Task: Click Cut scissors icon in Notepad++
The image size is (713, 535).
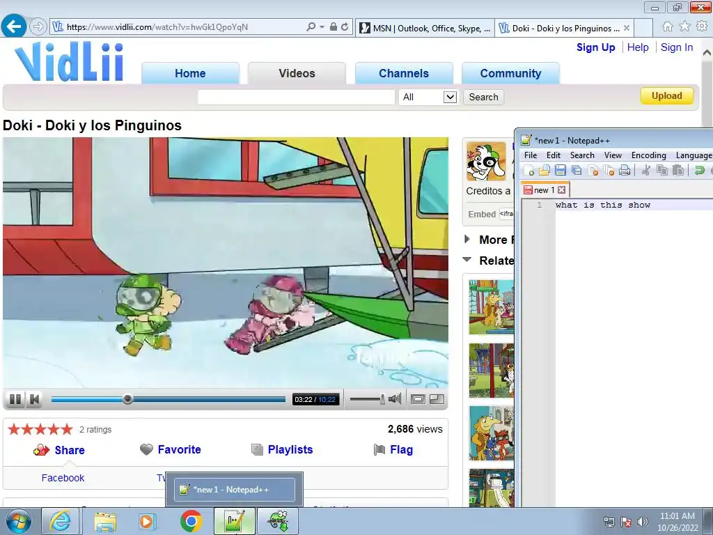Action: [645, 170]
